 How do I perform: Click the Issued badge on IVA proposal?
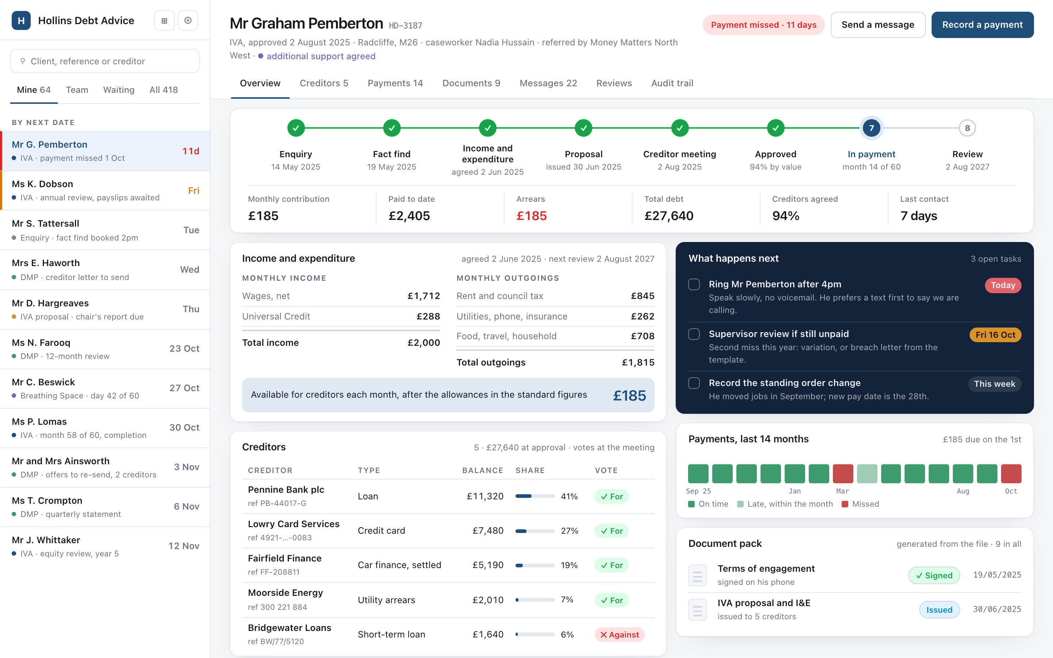click(939, 610)
